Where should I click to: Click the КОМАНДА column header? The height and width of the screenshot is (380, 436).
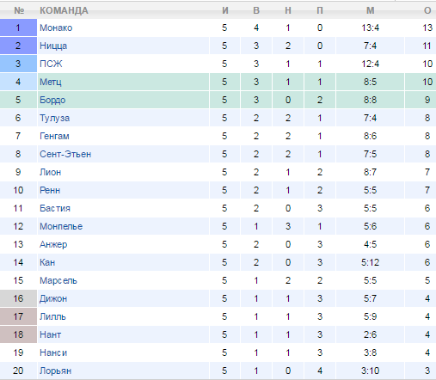64,10
